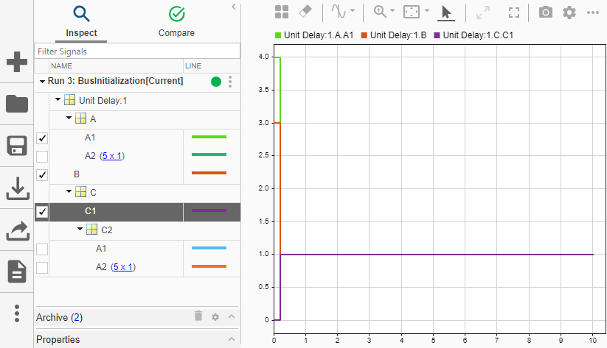This screenshot has width=607, height=348.
Task: Click the C2 bus grid icon
Action: [x=91, y=230]
